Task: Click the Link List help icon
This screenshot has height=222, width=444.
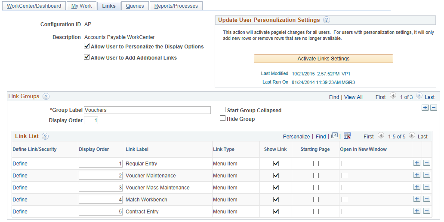Action: click(45, 136)
